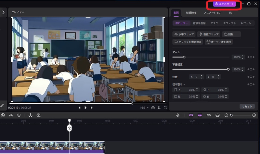
Task: Open the AIツール sub-tab
Action: (246, 23)
